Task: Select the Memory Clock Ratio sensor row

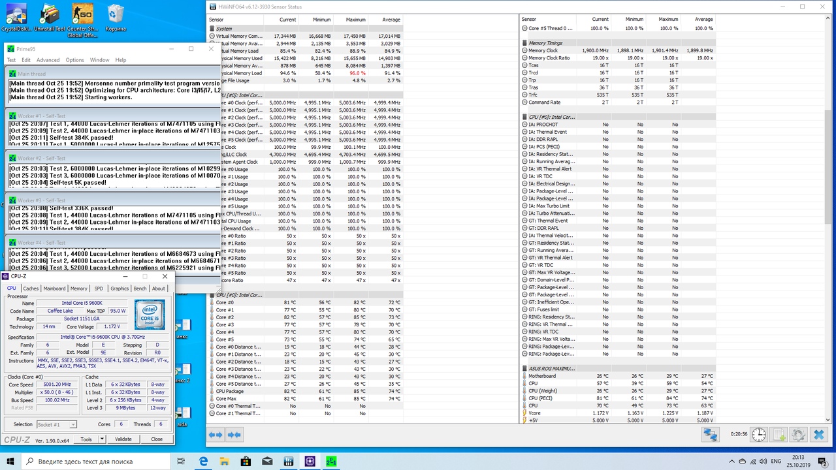Action: click(x=619, y=58)
